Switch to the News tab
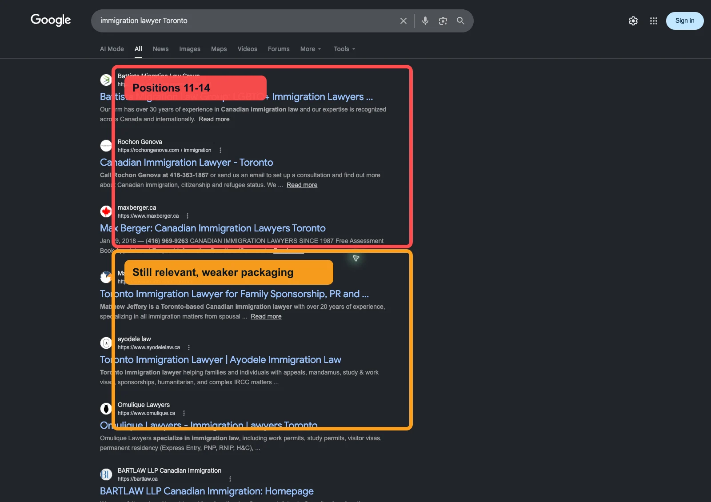711x502 pixels. pyautogui.click(x=160, y=49)
